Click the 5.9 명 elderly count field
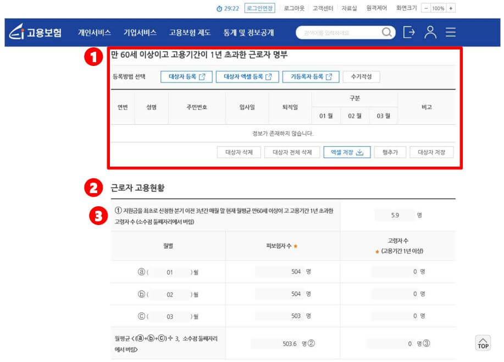504x362 pixels. (x=395, y=215)
